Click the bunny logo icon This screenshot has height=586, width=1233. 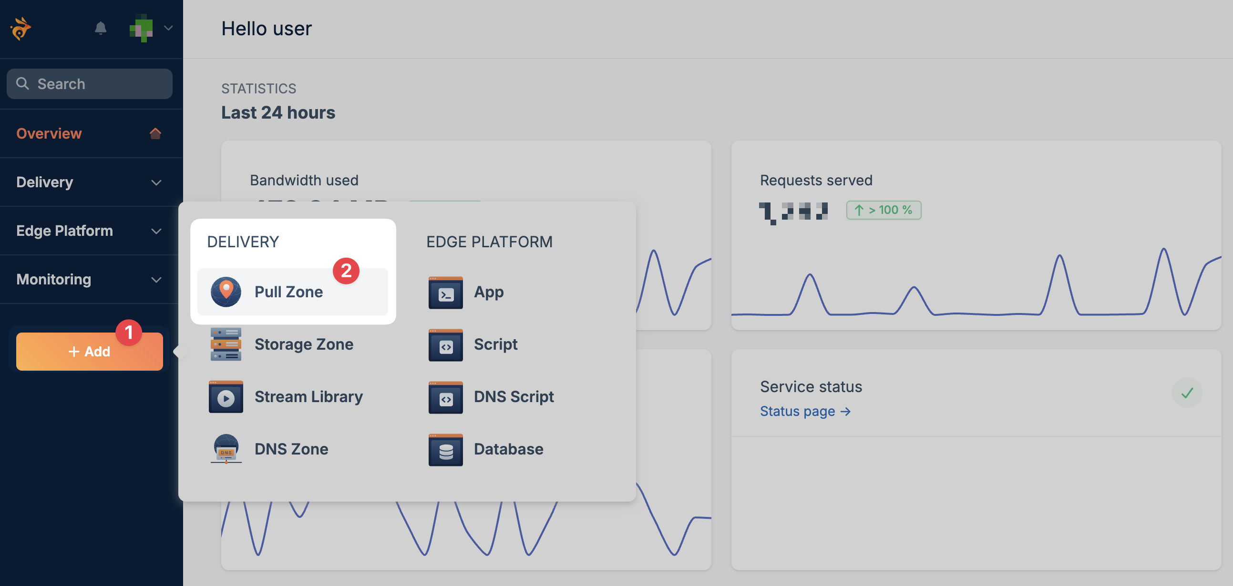(x=20, y=29)
